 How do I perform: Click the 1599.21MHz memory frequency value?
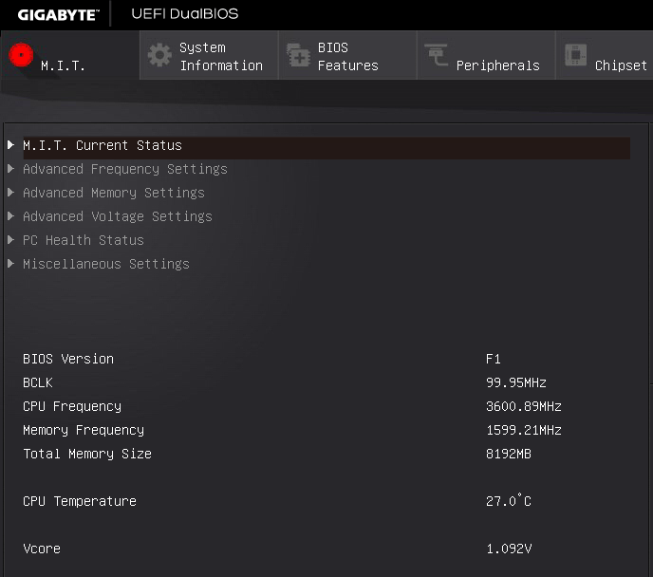click(524, 430)
